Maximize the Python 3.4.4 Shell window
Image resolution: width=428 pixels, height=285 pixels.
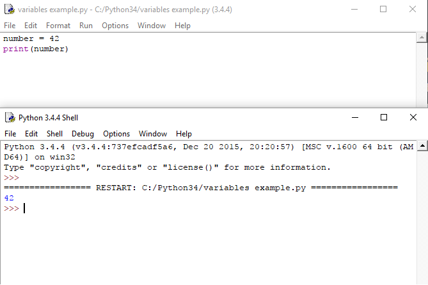point(384,117)
